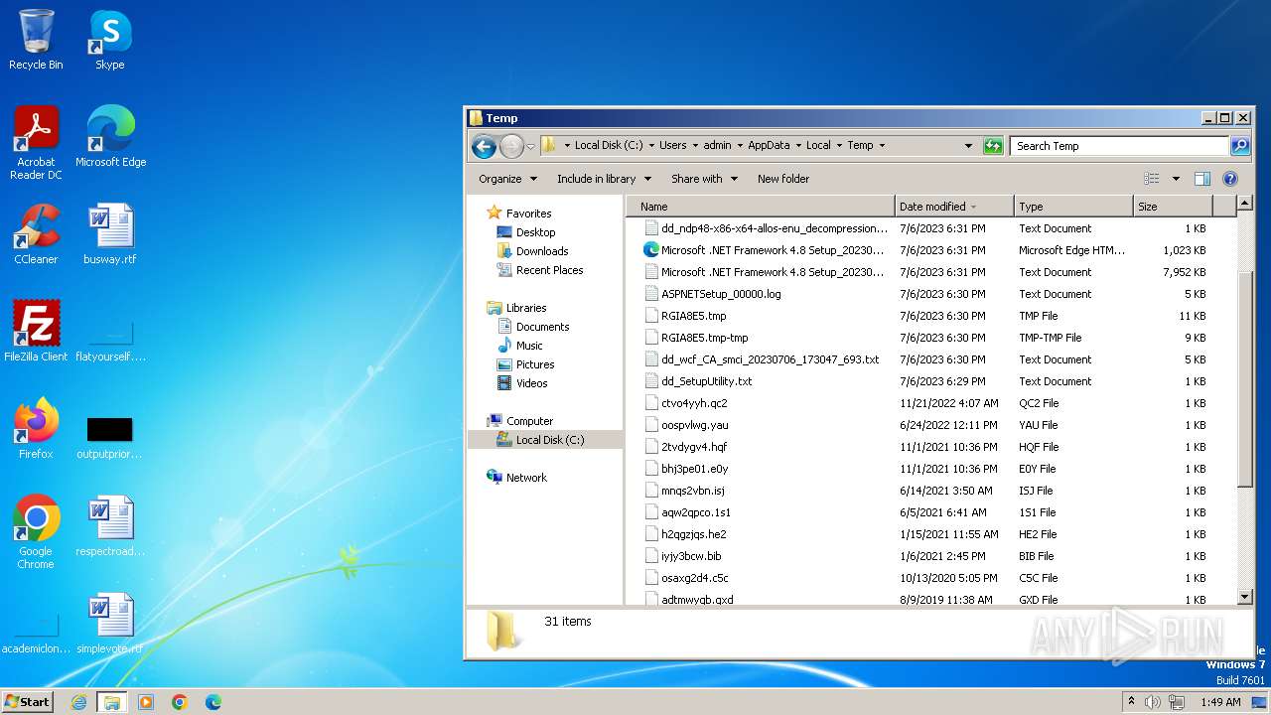Expand the AppData breadcrumb arrow

pos(797,145)
